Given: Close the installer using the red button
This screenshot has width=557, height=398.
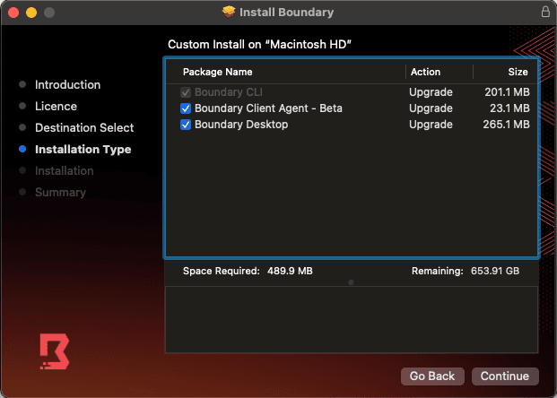Looking at the screenshot, I should tap(13, 13).
